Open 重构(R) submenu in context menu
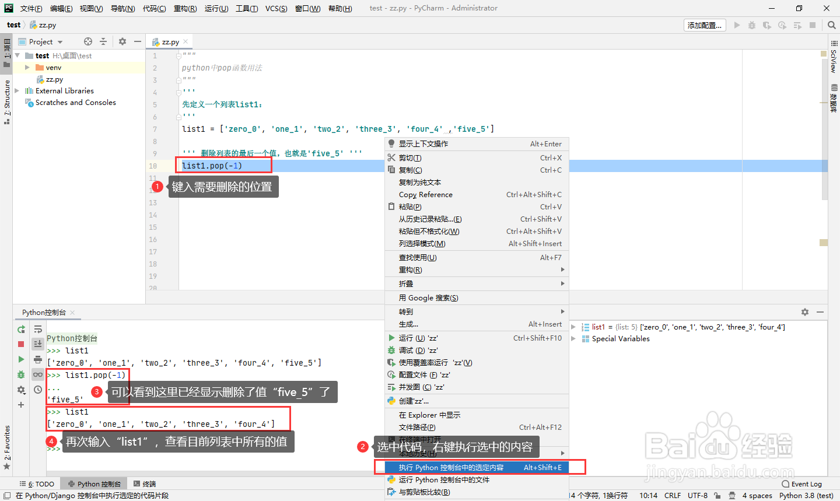 [477, 269]
